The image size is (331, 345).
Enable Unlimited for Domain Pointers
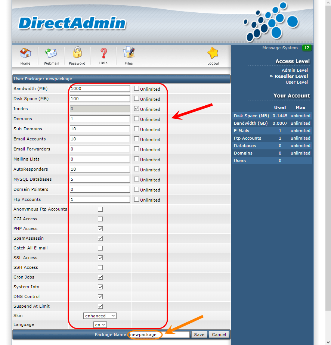(136, 189)
